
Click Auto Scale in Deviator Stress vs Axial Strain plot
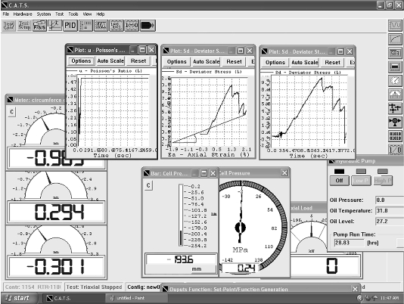click(x=207, y=62)
